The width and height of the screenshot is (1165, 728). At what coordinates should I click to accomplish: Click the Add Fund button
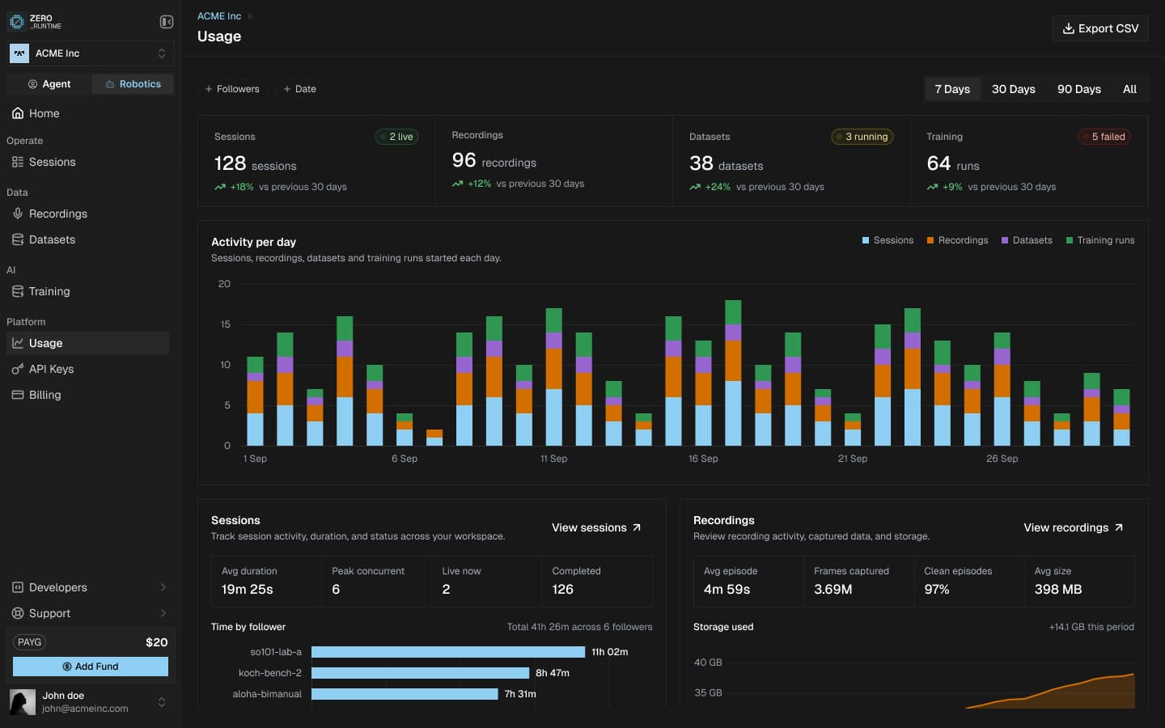tap(91, 667)
